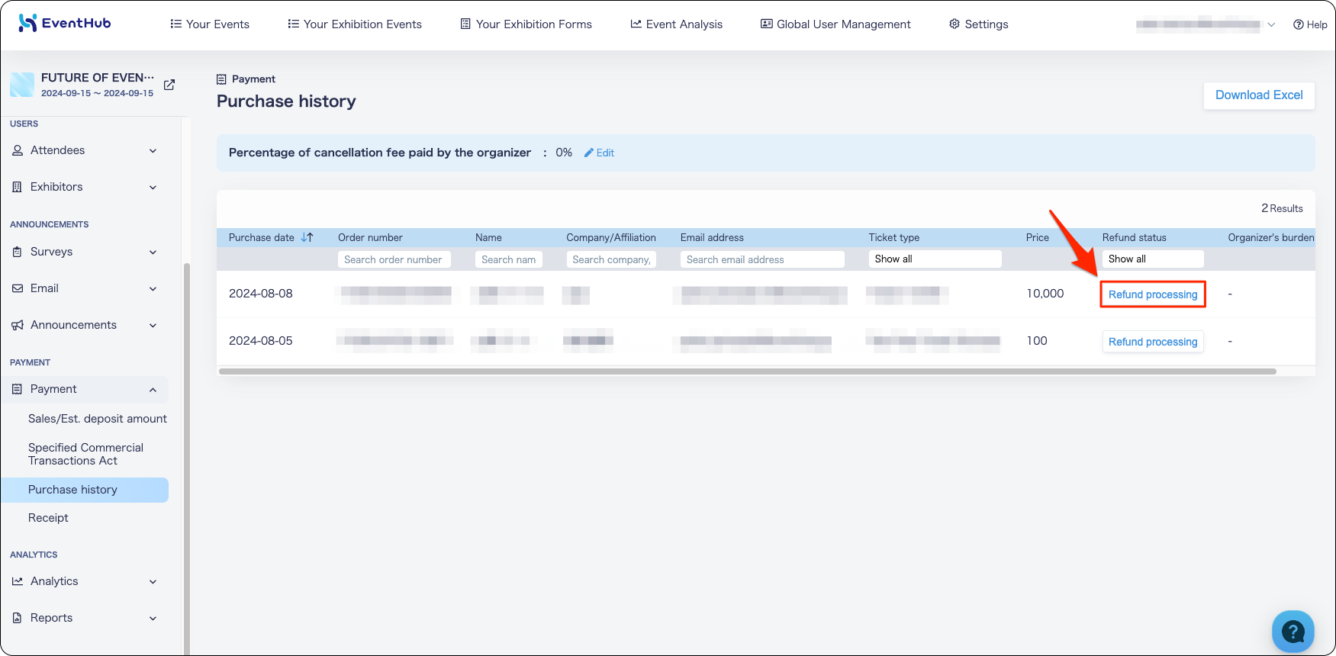The image size is (1336, 656).
Task: Click the Help question mark icon
Action: tap(1298, 24)
